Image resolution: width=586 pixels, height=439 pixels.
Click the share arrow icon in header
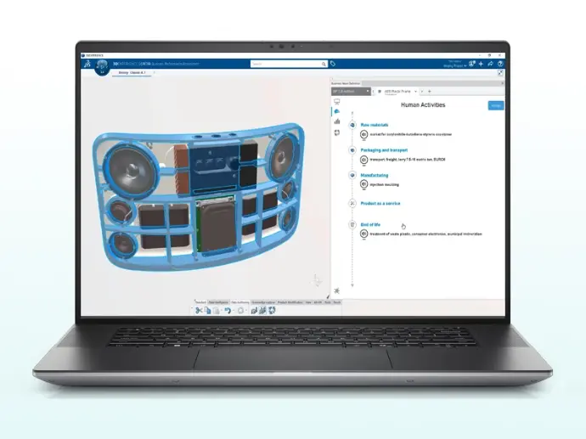490,64
